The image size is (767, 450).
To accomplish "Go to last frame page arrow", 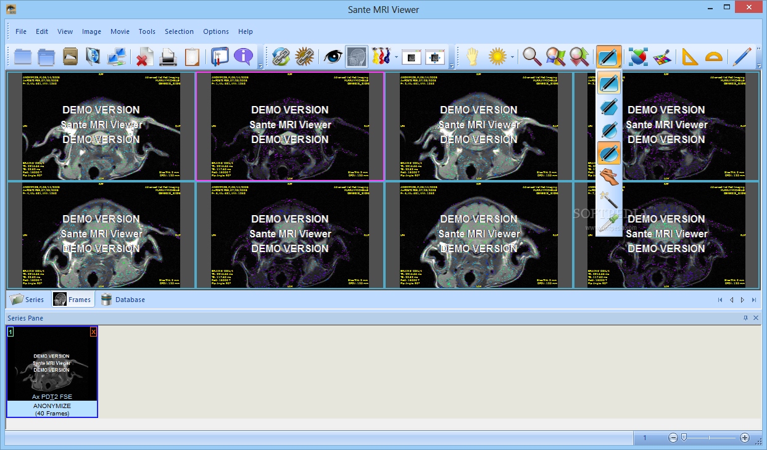I will point(754,300).
